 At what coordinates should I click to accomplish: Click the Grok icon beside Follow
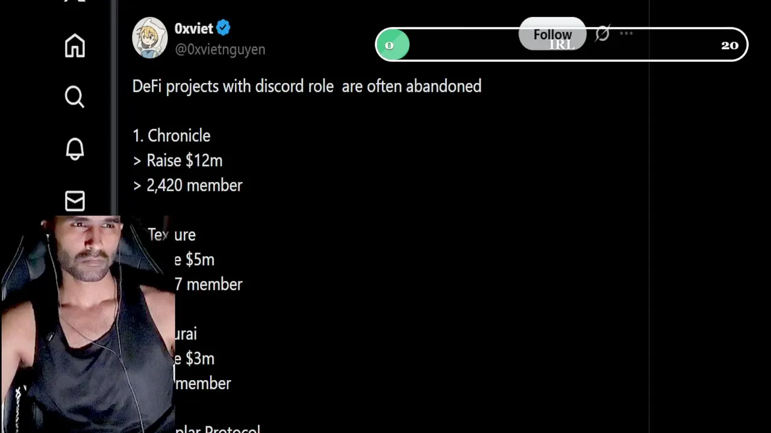[x=602, y=34]
